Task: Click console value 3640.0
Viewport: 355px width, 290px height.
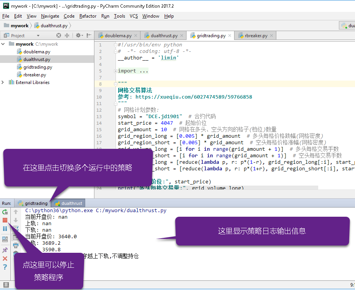Action: pyautogui.click(x=68, y=237)
